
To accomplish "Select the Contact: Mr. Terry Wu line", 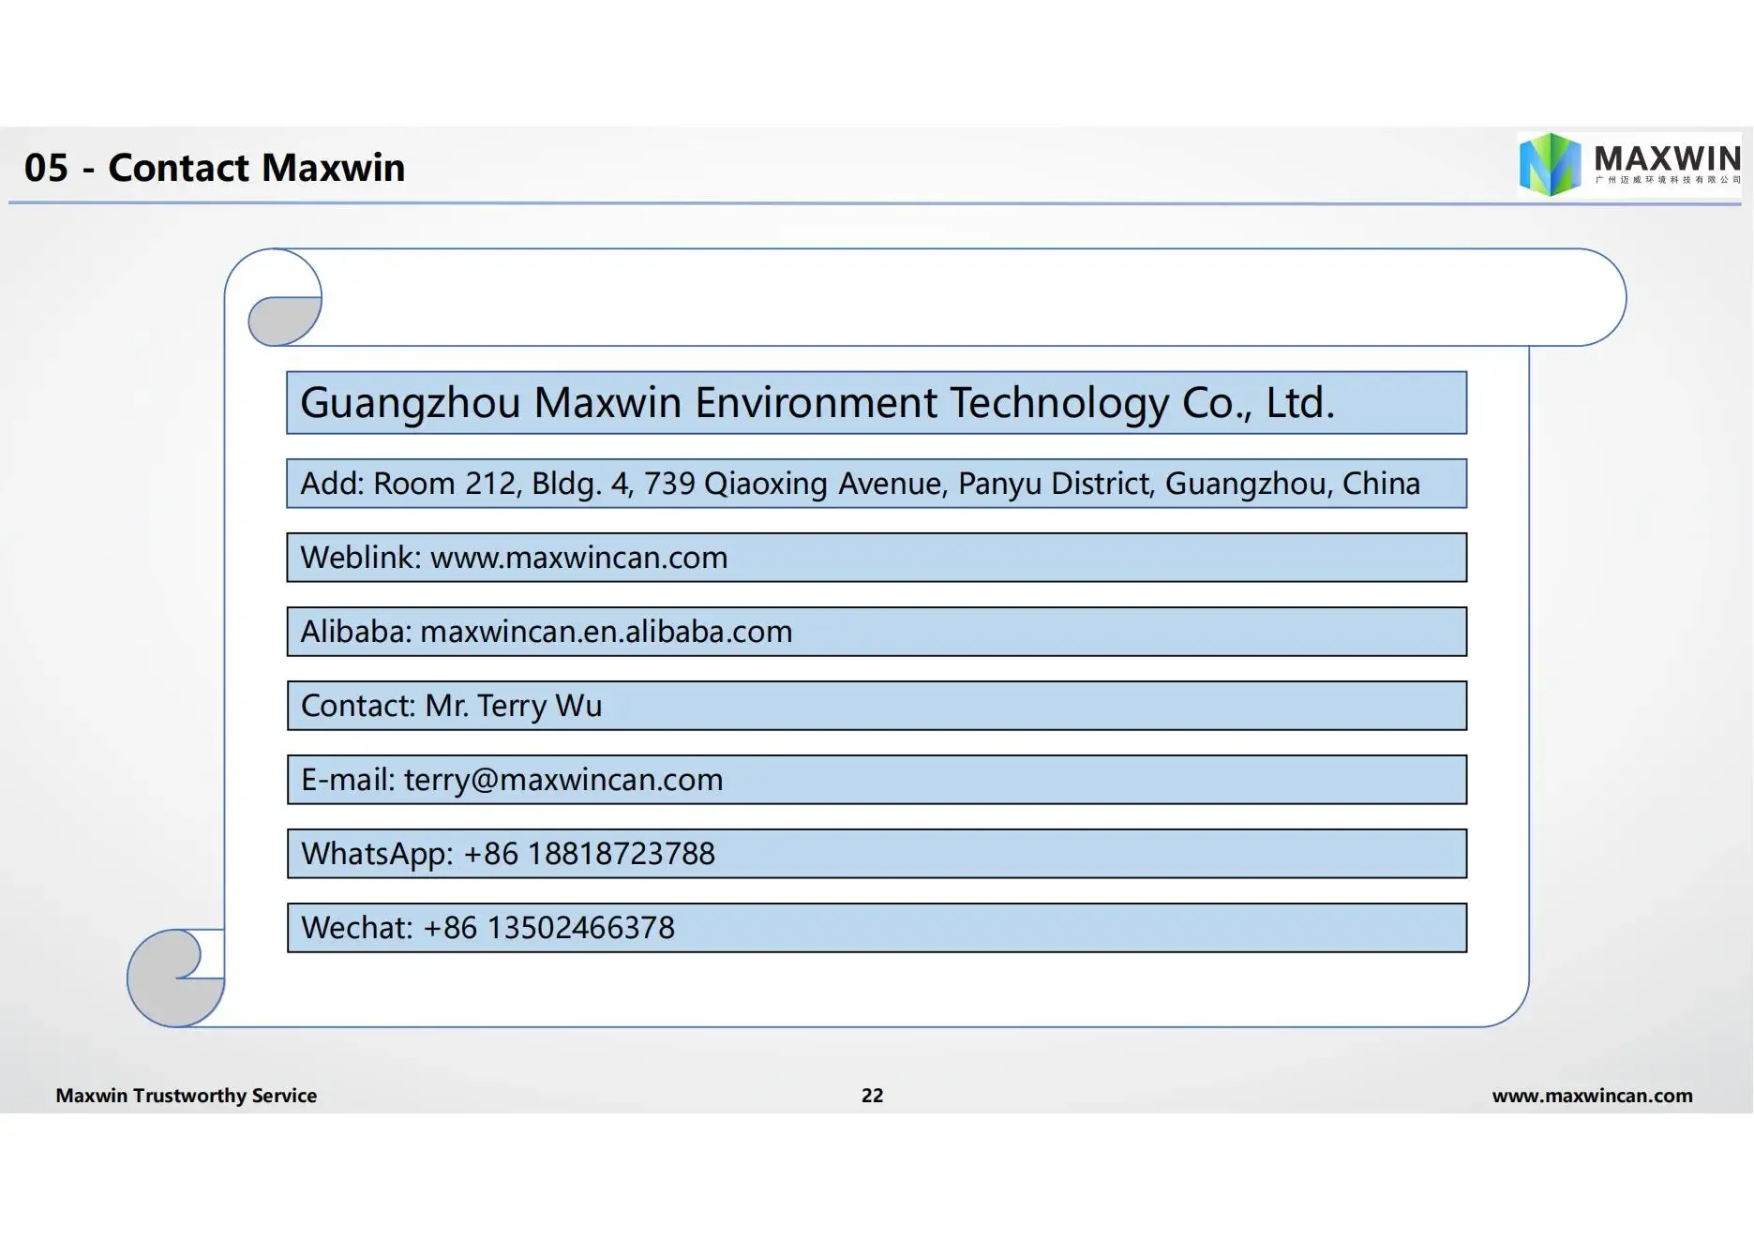I will coord(877,706).
